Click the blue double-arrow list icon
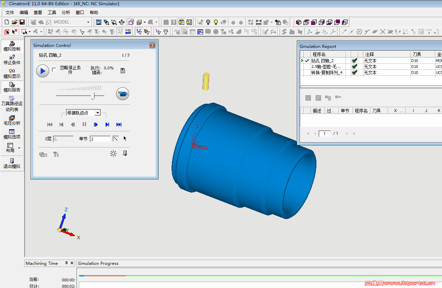Image resolution: width=442 pixels, height=288 pixels. coord(128,32)
